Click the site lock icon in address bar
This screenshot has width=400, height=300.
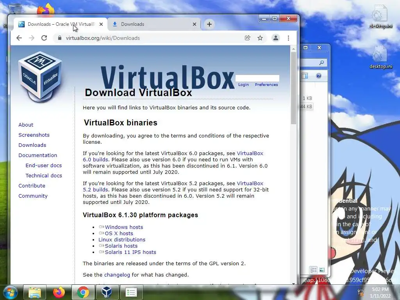click(60, 38)
